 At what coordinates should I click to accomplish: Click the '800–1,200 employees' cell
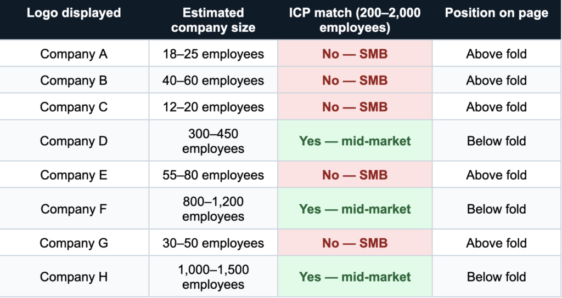point(213,209)
